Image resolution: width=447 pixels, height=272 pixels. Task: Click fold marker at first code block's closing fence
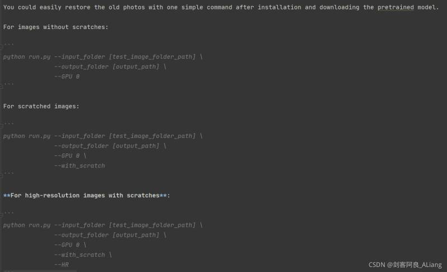coord(2,85)
